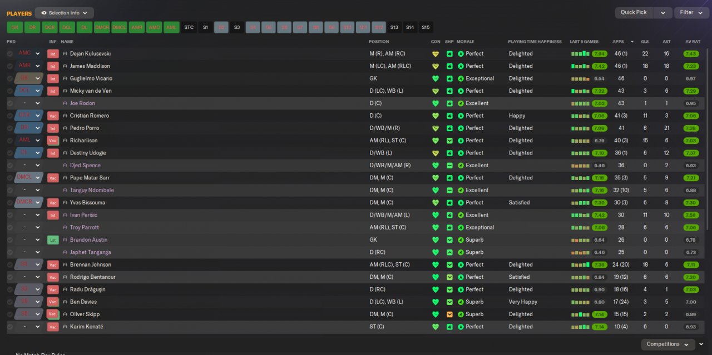The height and width of the screenshot is (355, 712).
Task: Click morale icon for Pape Matar Sarr
Action: tap(461, 178)
